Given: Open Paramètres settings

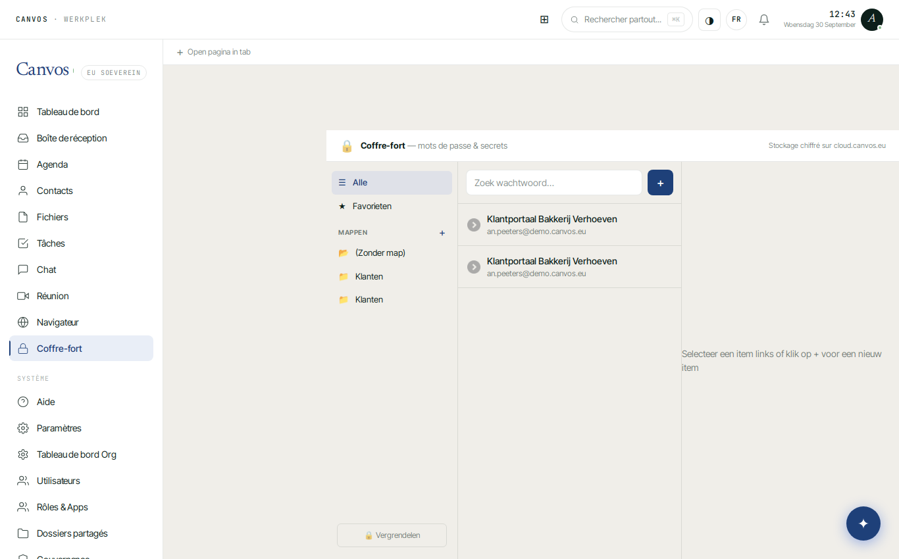Looking at the screenshot, I should click(x=81, y=428).
